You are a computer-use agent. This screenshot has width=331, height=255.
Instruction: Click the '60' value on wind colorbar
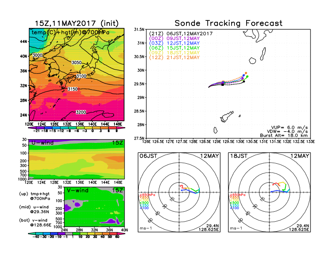point(117,237)
